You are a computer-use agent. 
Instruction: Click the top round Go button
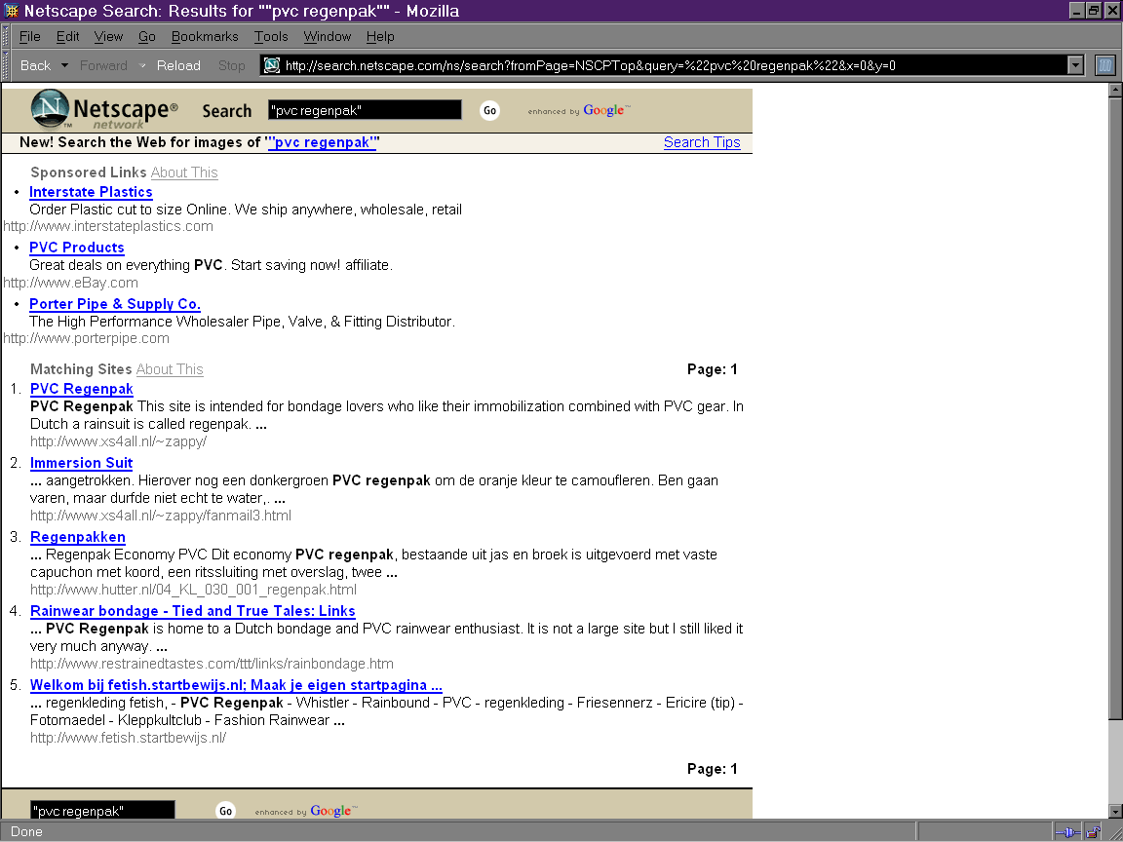pyautogui.click(x=490, y=110)
